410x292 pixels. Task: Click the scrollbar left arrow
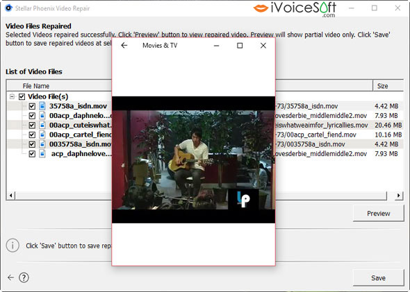pos(10,195)
